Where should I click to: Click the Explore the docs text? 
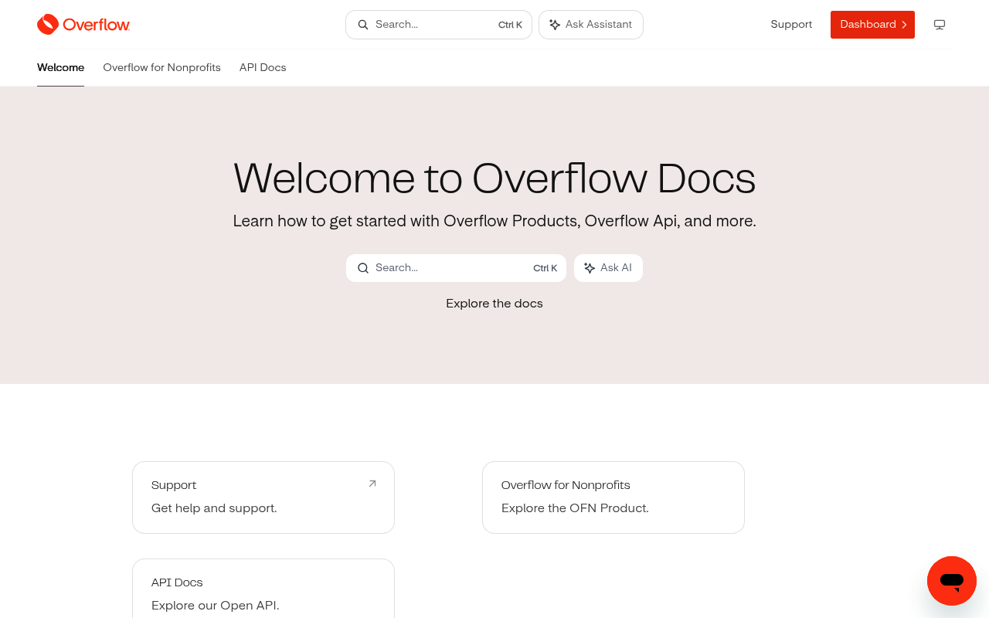pos(494,304)
